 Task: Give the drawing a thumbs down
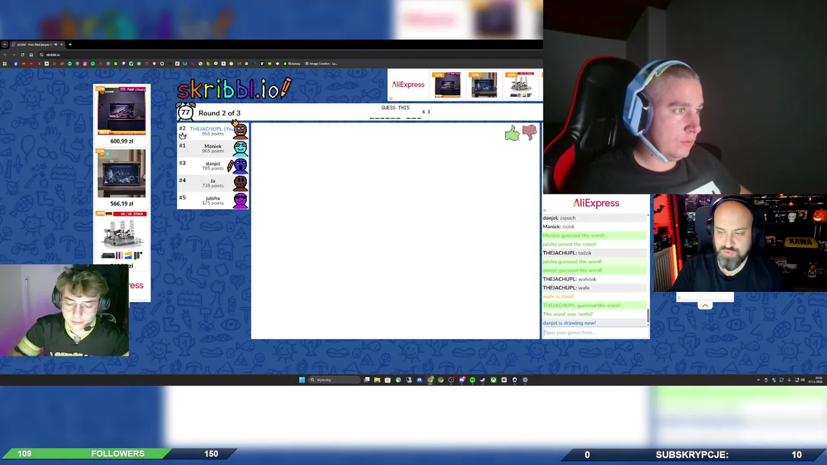point(529,132)
